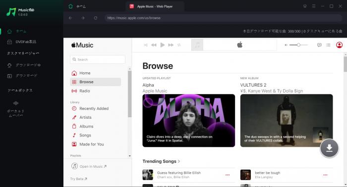Click "Guess featuring Billie Eilish" song title
The height and width of the screenshot is (187, 347).
[179, 173]
